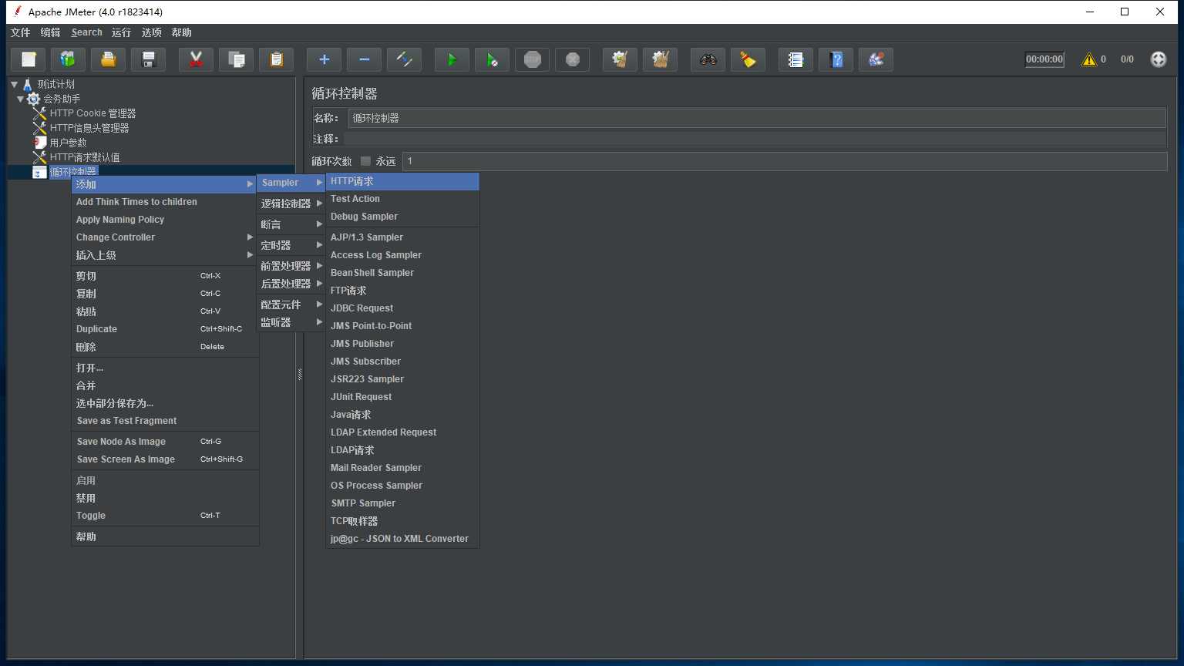Open the 文件 menu
Screen dimensions: 1184x666
(x=20, y=32)
